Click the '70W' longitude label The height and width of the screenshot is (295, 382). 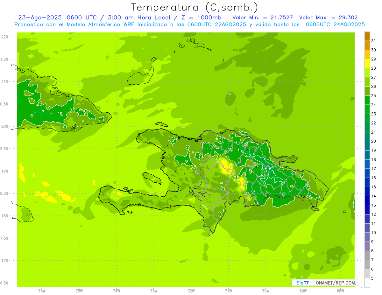coord(266,291)
